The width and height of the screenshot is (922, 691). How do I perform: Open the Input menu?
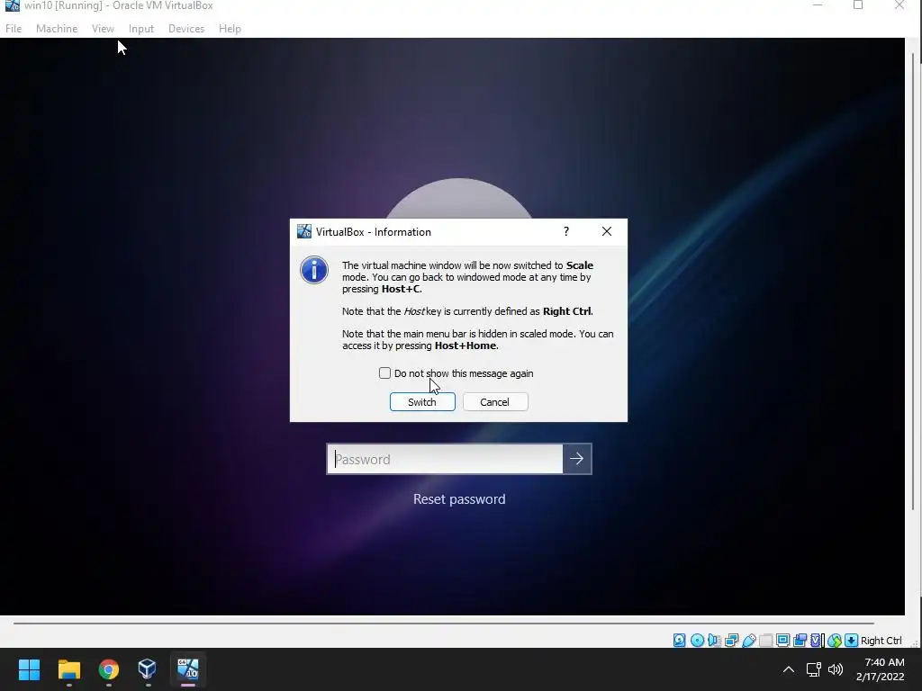pyautogui.click(x=141, y=28)
